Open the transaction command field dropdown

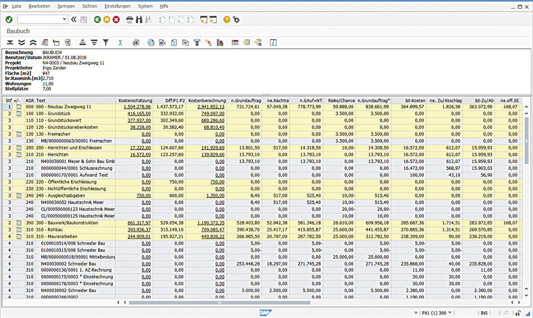coord(64,19)
